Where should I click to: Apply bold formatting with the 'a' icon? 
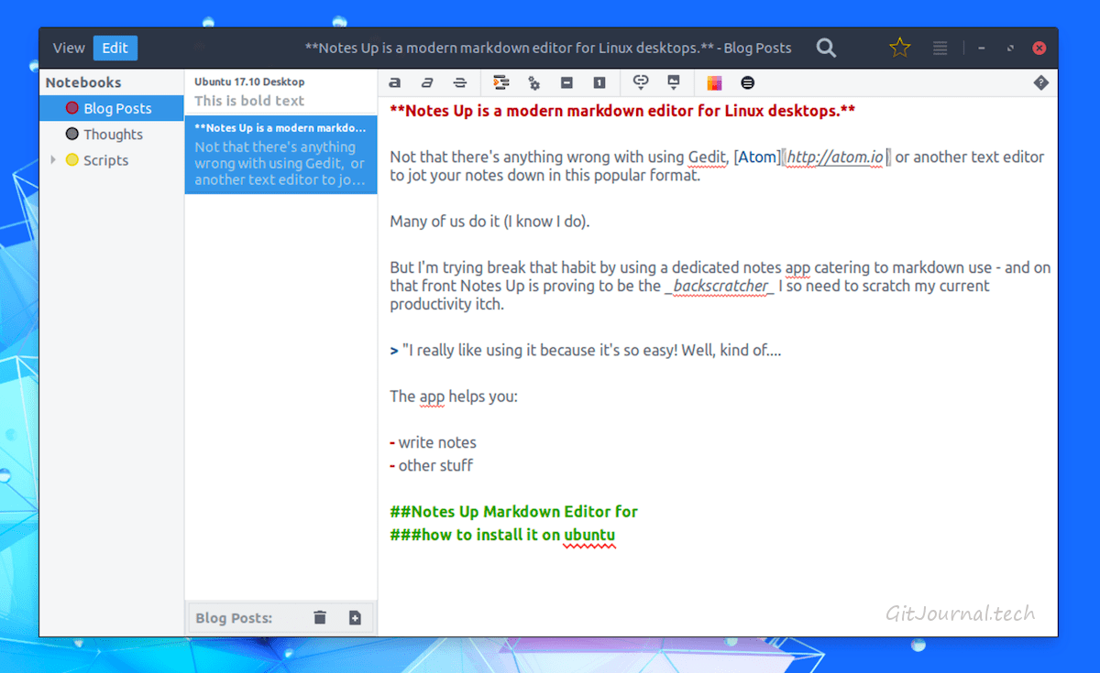pos(395,82)
